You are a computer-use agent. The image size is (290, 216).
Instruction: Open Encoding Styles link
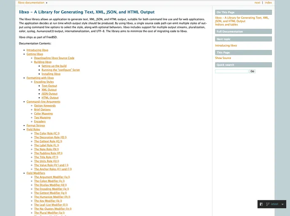pyautogui.click(x=44, y=82)
